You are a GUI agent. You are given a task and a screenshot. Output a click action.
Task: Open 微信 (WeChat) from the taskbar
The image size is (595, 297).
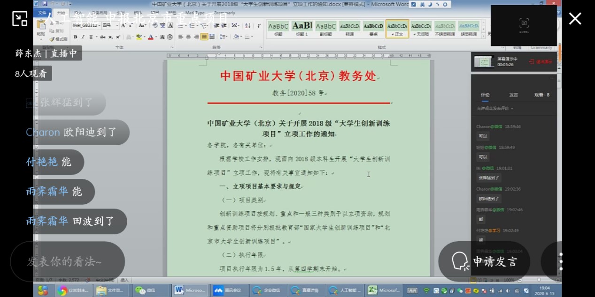pyautogui.click(x=151, y=290)
